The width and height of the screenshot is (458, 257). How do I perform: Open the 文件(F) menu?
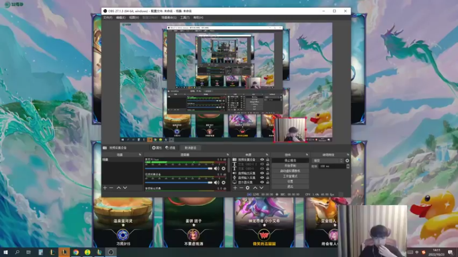(x=108, y=18)
